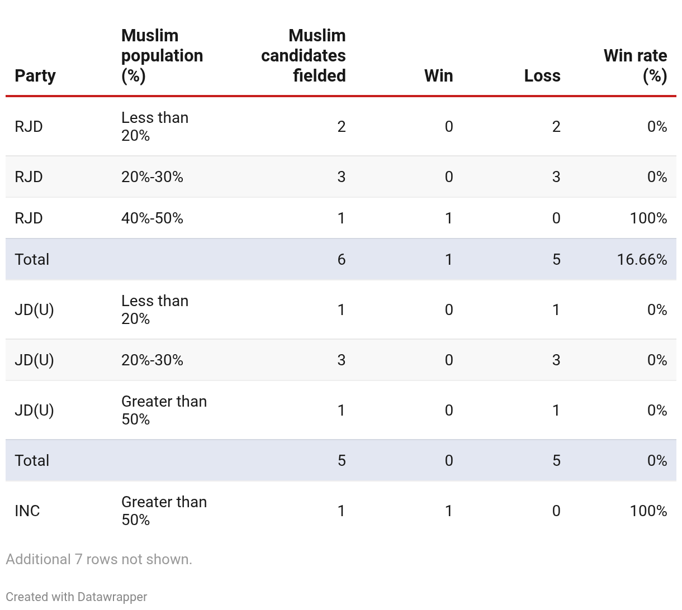Click the Win rate (%) column header
Image resolution: width=682 pixels, height=610 pixels.
pos(635,65)
